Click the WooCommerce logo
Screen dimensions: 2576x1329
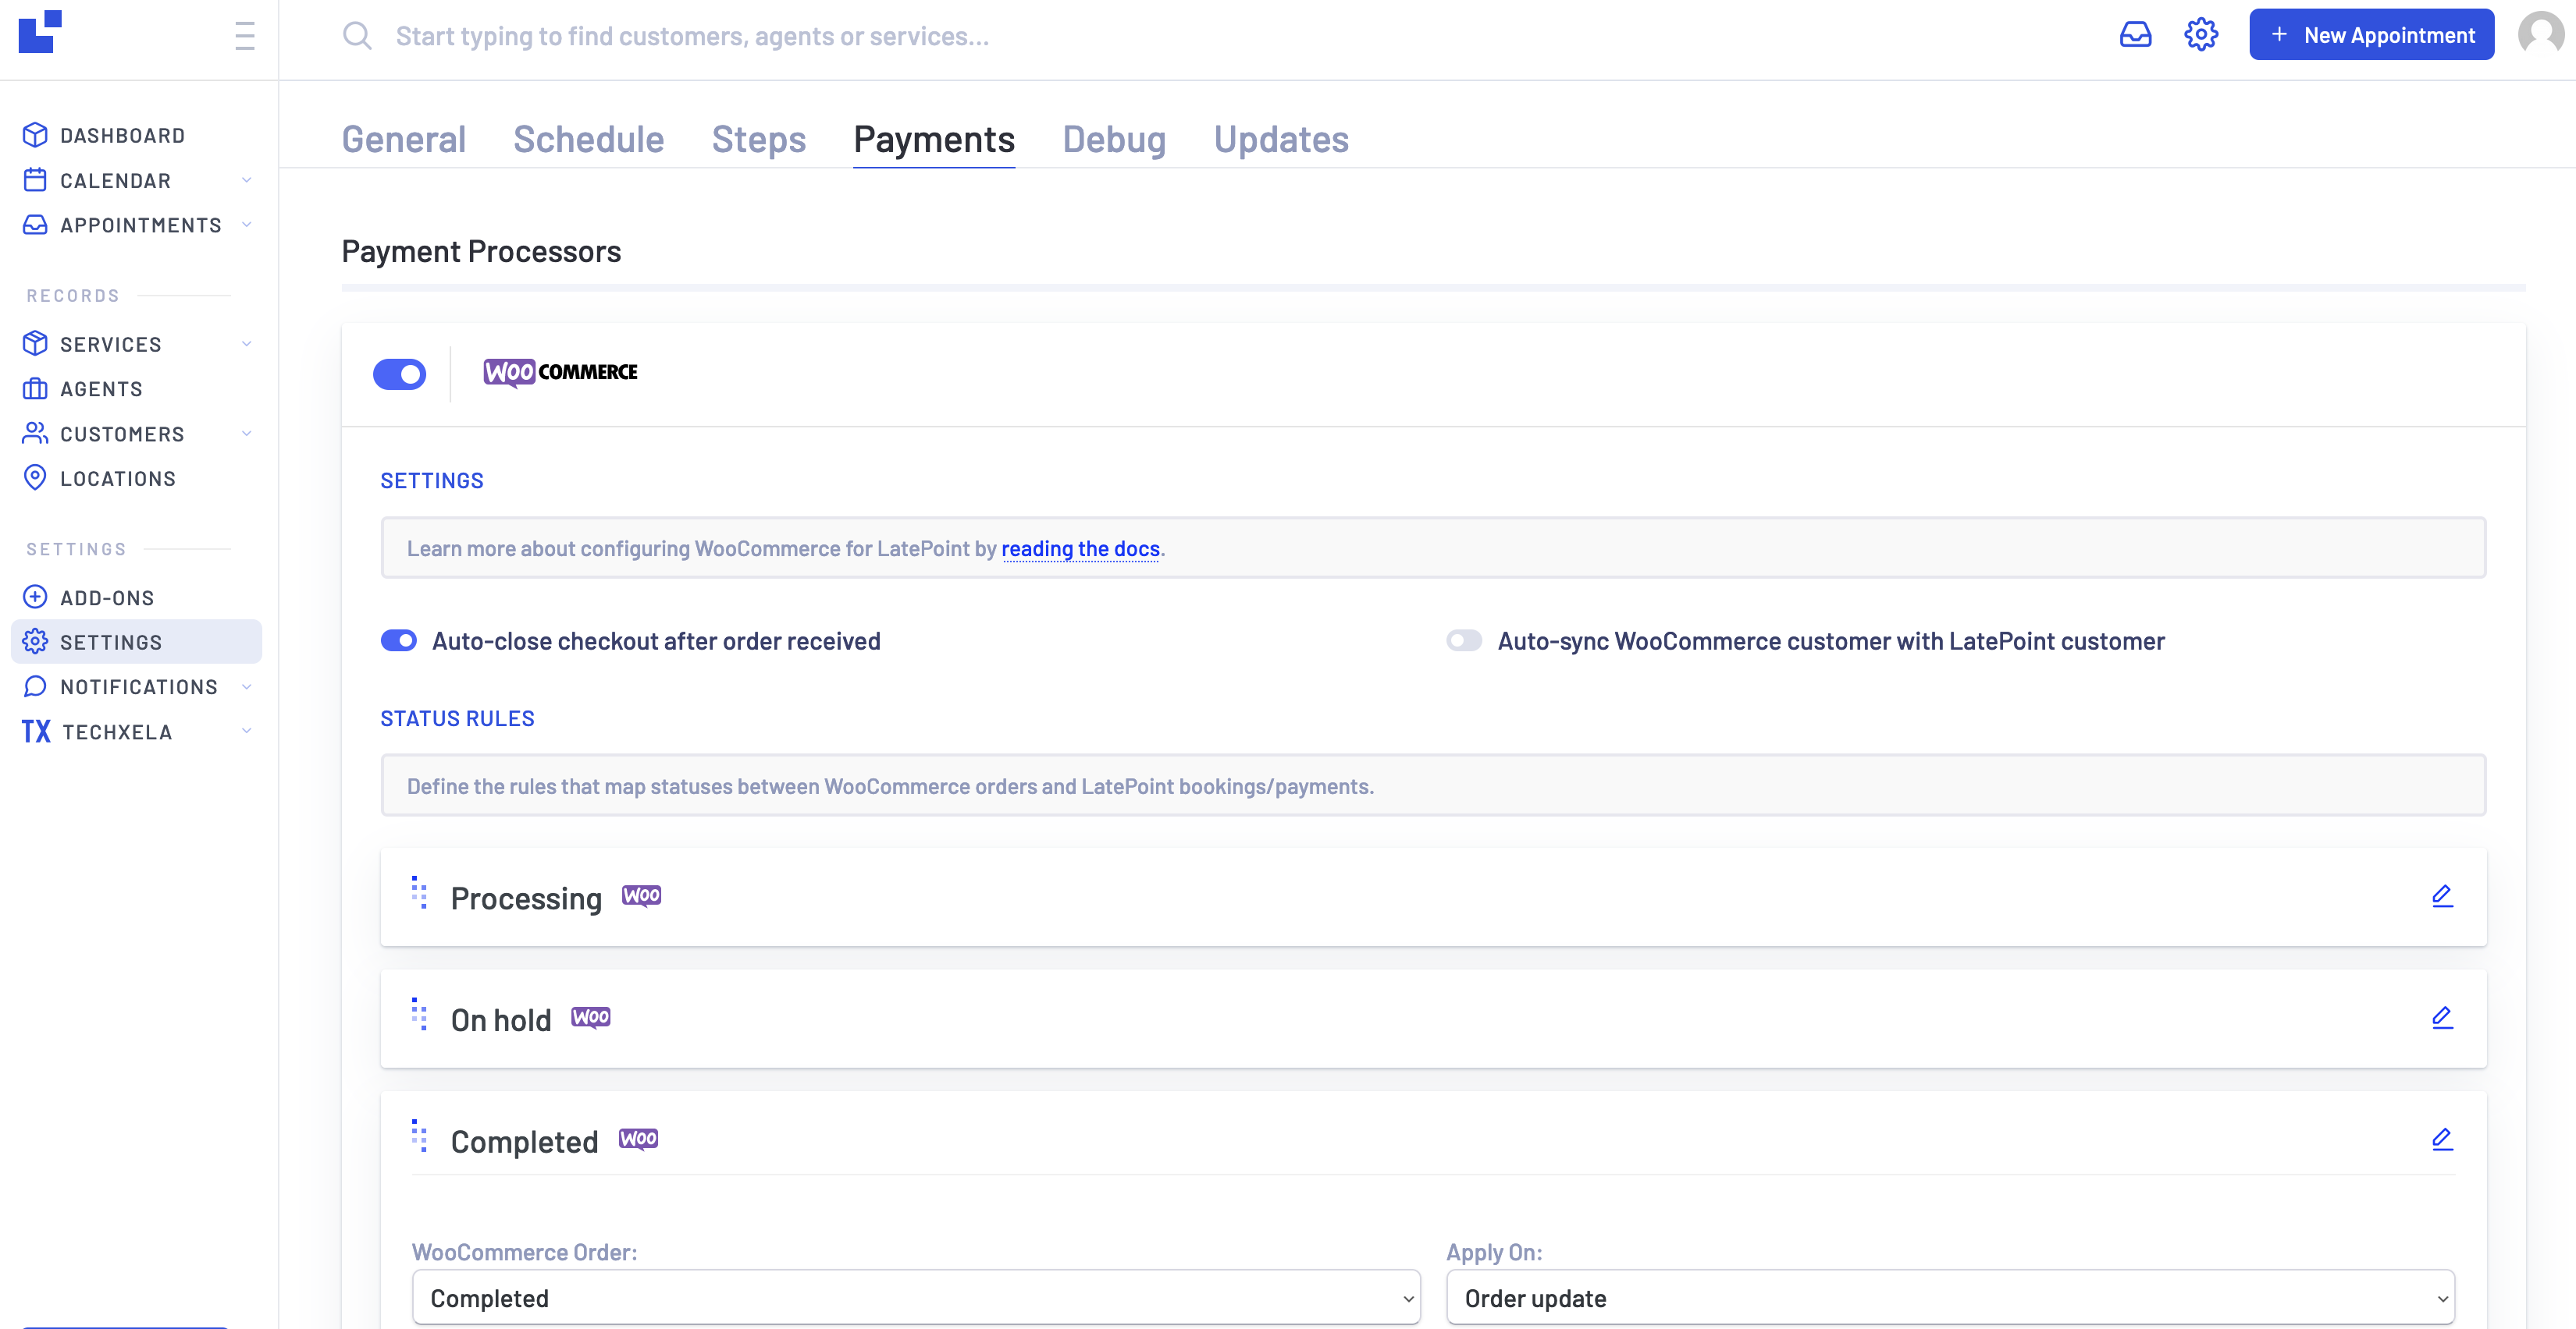point(560,373)
